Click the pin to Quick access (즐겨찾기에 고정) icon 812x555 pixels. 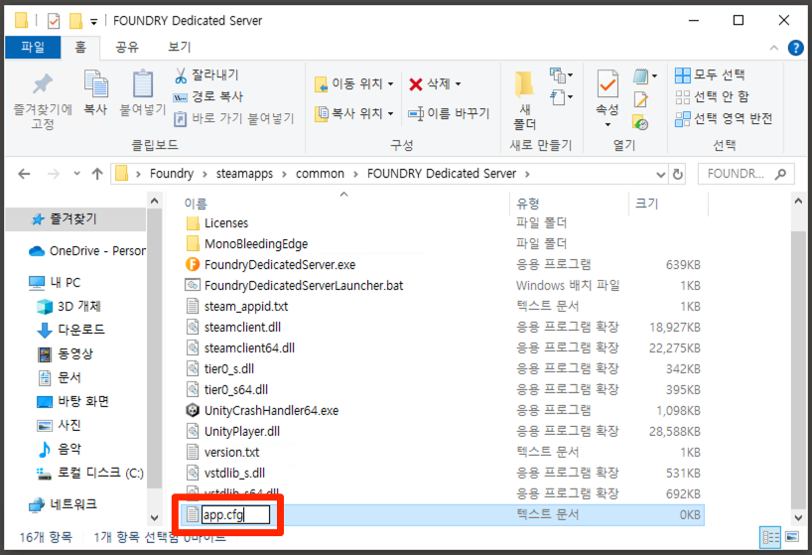point(43,84)
